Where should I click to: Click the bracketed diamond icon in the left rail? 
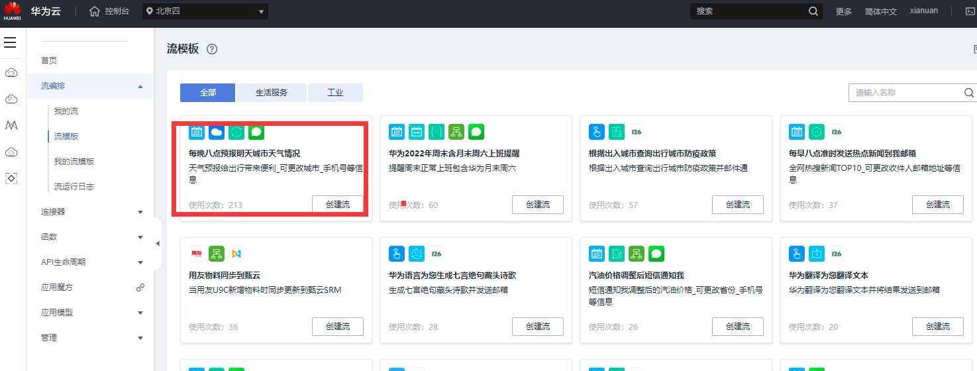[x=11, y=178]
